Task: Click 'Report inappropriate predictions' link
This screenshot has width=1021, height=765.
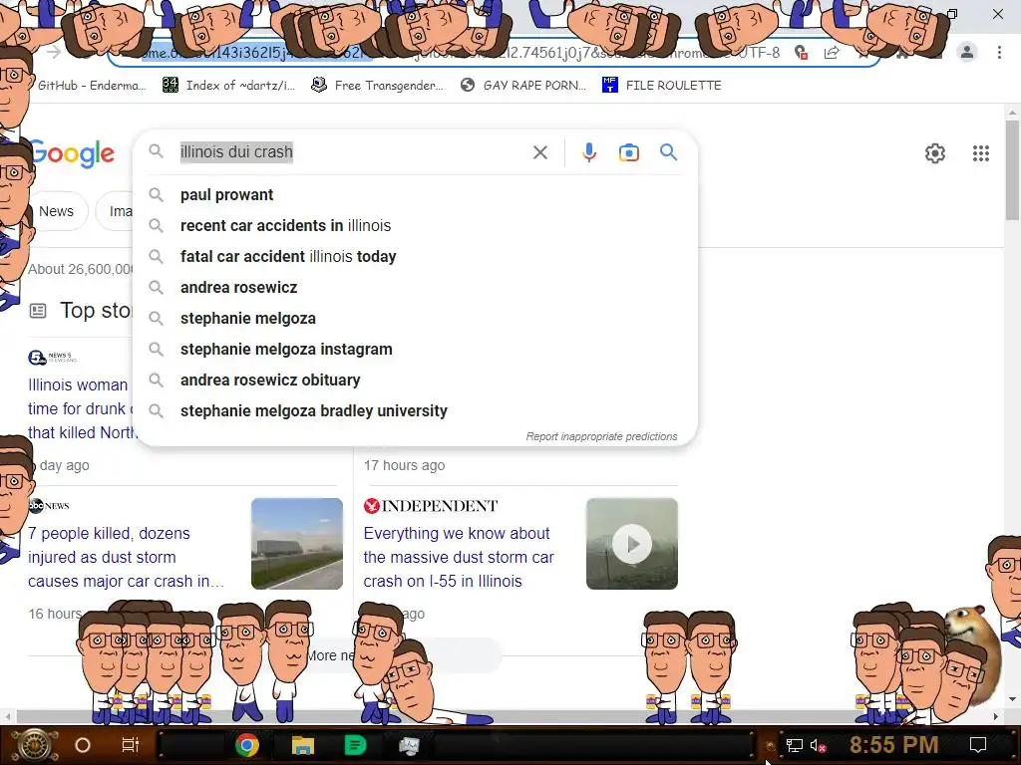Action: click(601, 436)
